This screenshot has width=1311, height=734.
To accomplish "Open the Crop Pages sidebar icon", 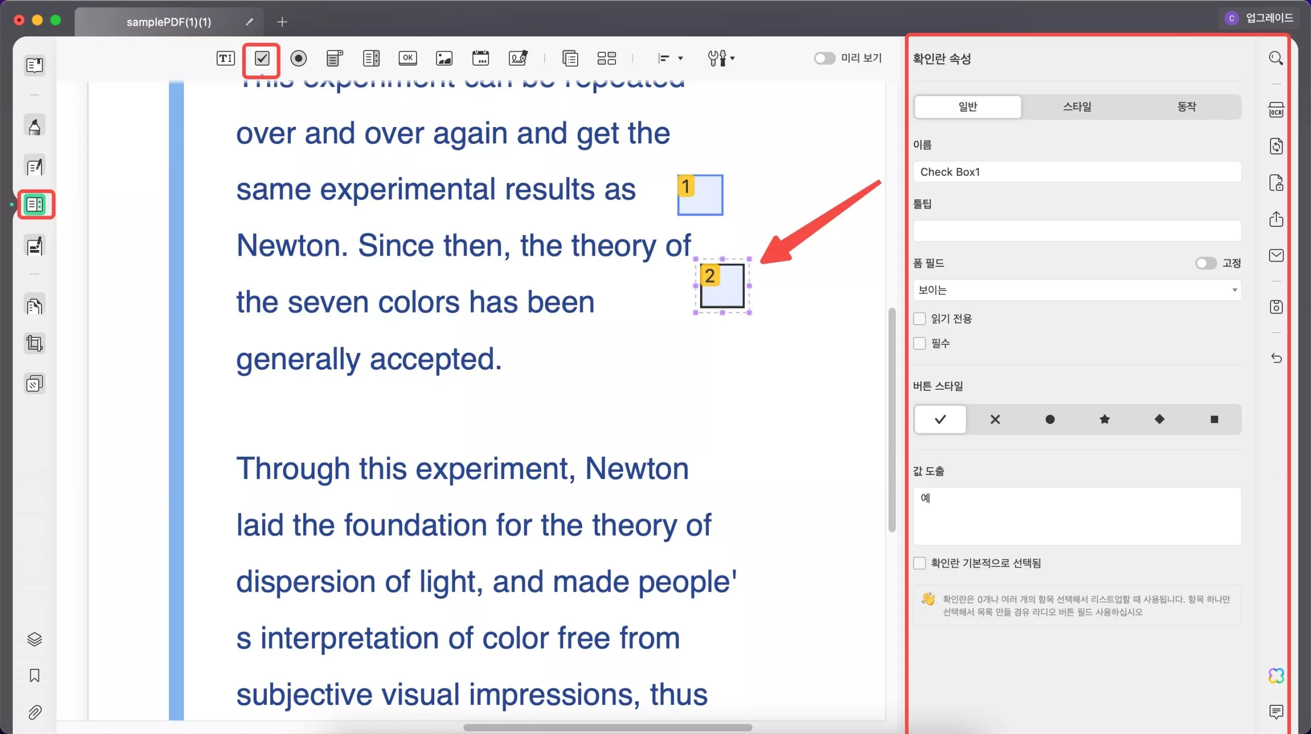I will pyautogui.click(x=34, y=343).
